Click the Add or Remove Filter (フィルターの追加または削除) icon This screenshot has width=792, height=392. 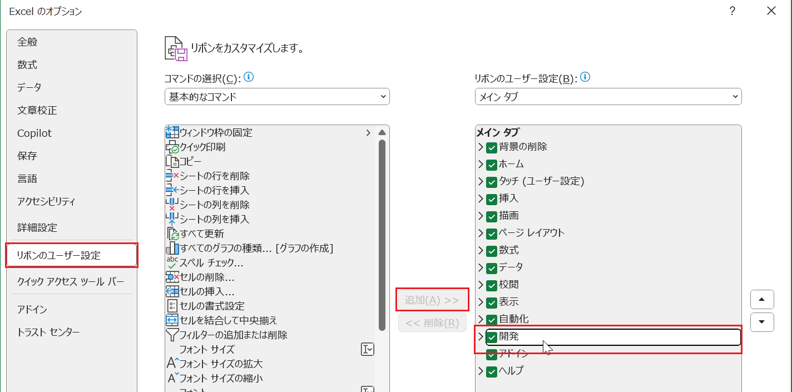[172, 335]
